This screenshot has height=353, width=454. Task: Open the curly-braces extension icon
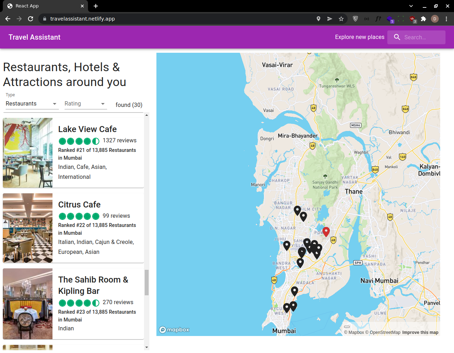[x=367, y=19]
